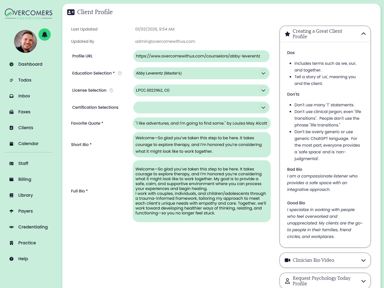
Task: Click the Client Profile ID card icon
Action: click(x=71, y=12)
